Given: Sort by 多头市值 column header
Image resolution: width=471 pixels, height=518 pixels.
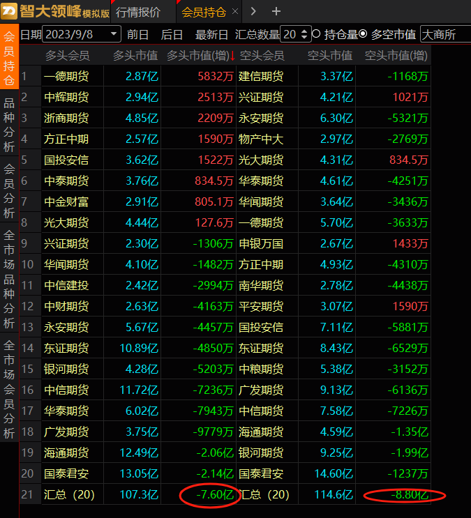Looking at the screenshot, I should 135,56.
